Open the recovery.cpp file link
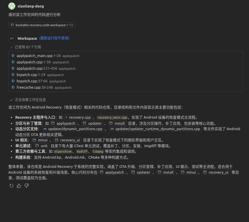The image size is (249, 222). click(78, 117)
